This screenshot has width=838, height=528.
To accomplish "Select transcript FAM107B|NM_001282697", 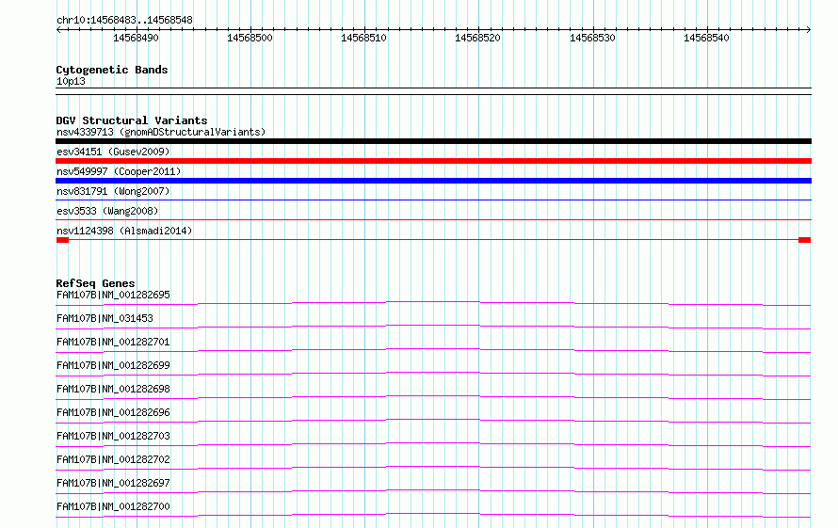I will tap(113, 483).
